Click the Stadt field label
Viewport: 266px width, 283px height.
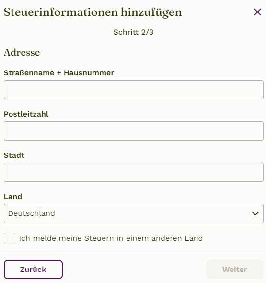pyautogui.click(x=14, y=155)
